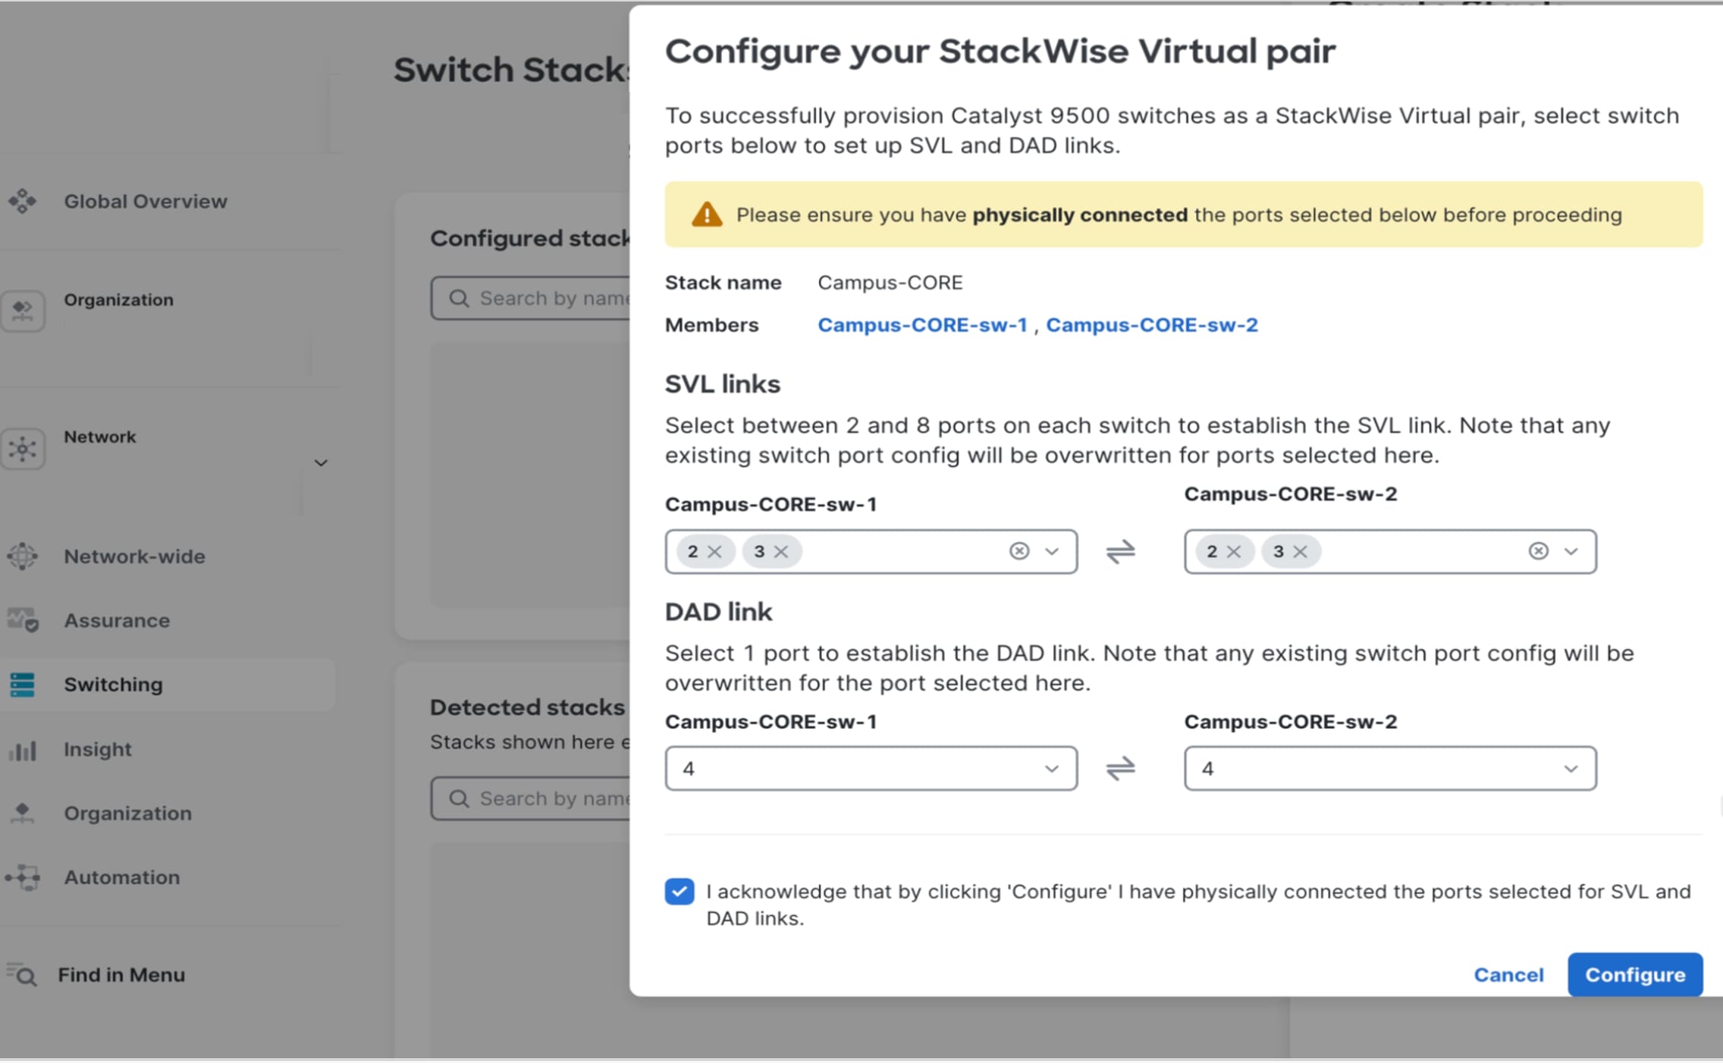
Task: Open the Campus-CORE-sw-2 member link
Action: pos(1151,325)
